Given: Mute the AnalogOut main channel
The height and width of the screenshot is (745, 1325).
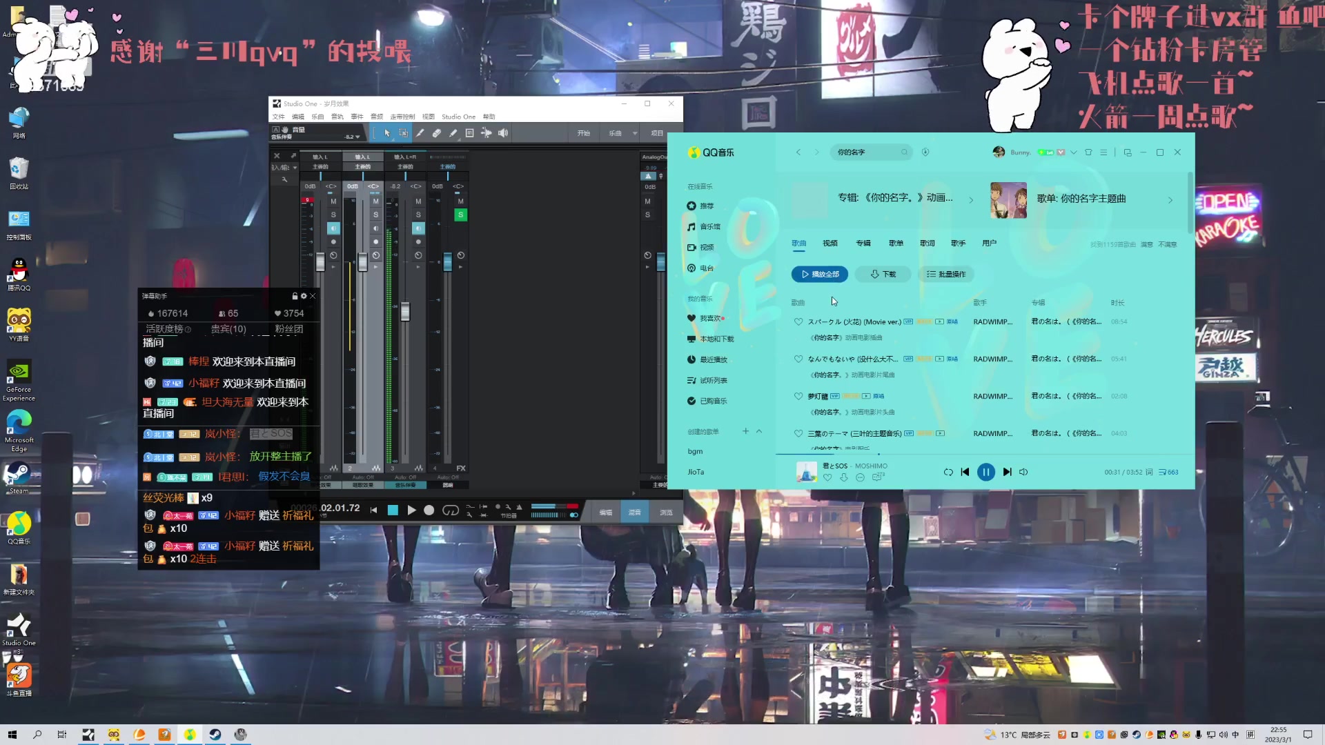Looking at the screenshot, I should 647,201.
